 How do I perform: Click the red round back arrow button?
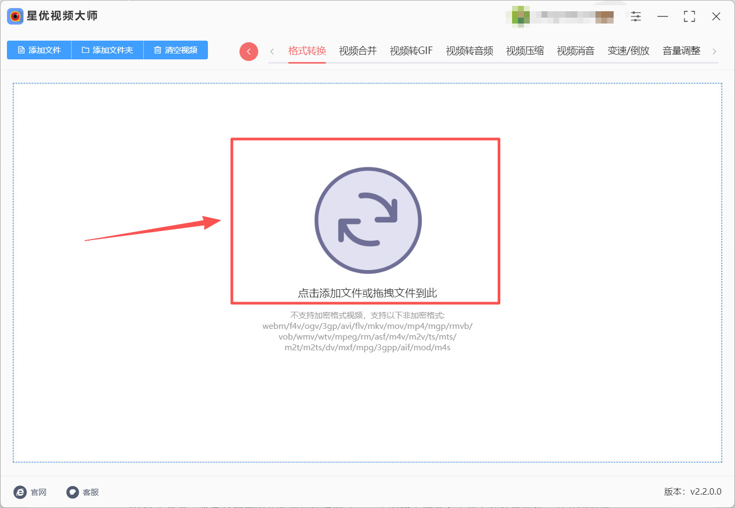[x=249, y=51]
